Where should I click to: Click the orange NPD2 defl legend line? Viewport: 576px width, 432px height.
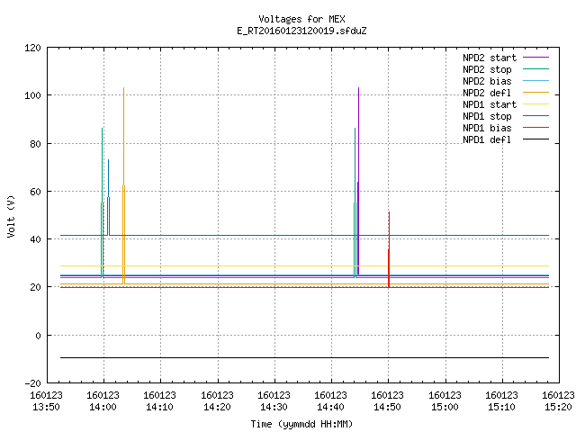tap(535, 92)
